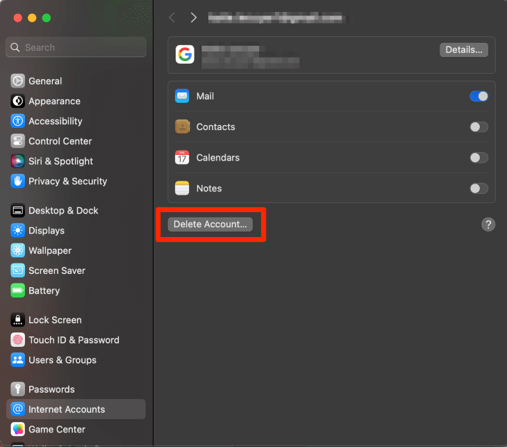The width and height of the screenshot is (507, 447).
Task: Select Desktop & Dock label
Action: click(63, 211)
